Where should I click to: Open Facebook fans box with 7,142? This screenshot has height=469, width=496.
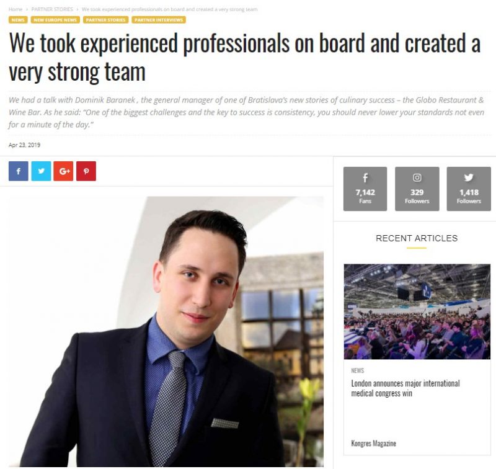pyautogui.click(x=365, y=189)
